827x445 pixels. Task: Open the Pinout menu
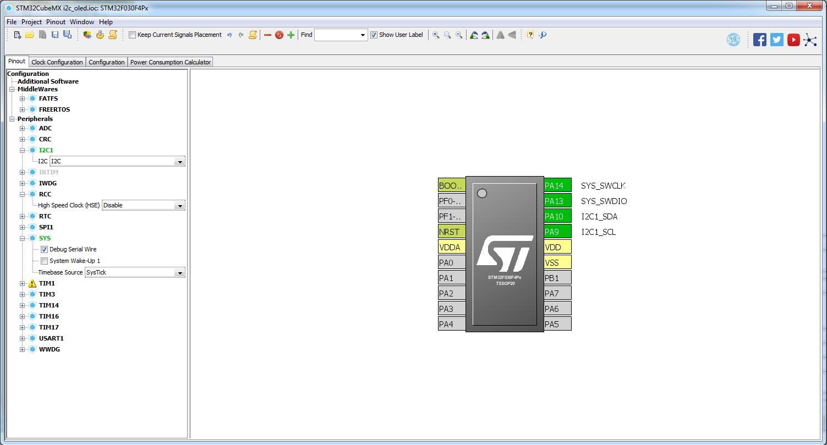(x=56, y=22)
